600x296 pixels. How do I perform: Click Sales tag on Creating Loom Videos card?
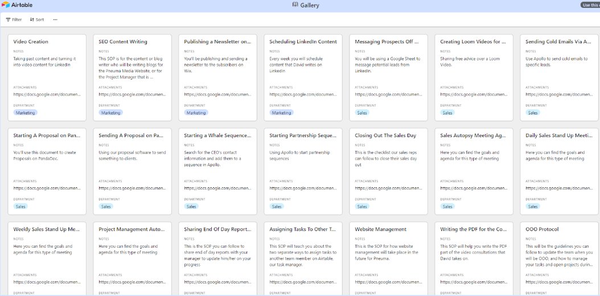[447, 113]
